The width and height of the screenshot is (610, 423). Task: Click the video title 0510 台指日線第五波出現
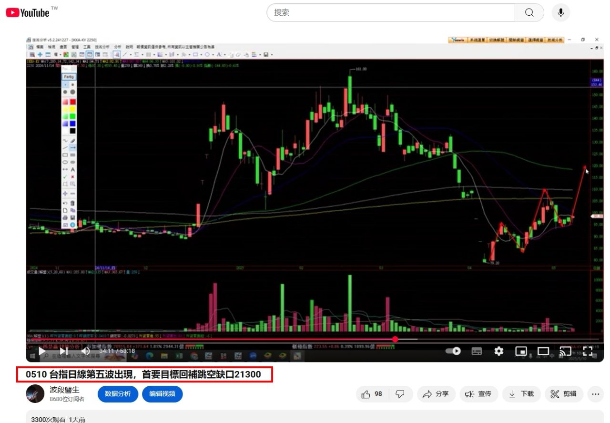(x=144, y=374)
